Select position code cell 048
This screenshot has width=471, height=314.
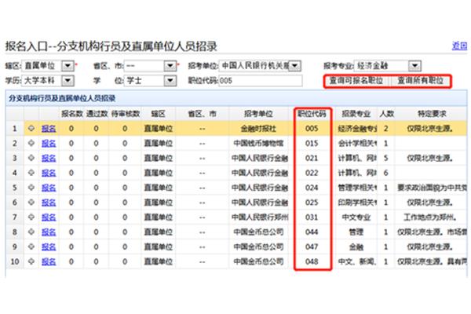(x=312, y=261)
